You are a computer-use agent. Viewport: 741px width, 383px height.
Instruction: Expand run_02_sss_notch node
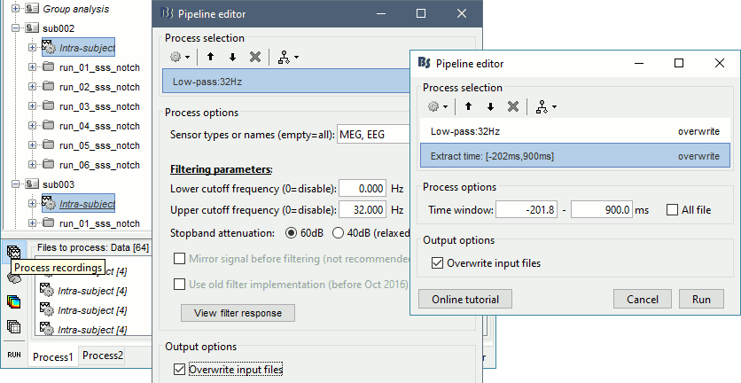32,87
